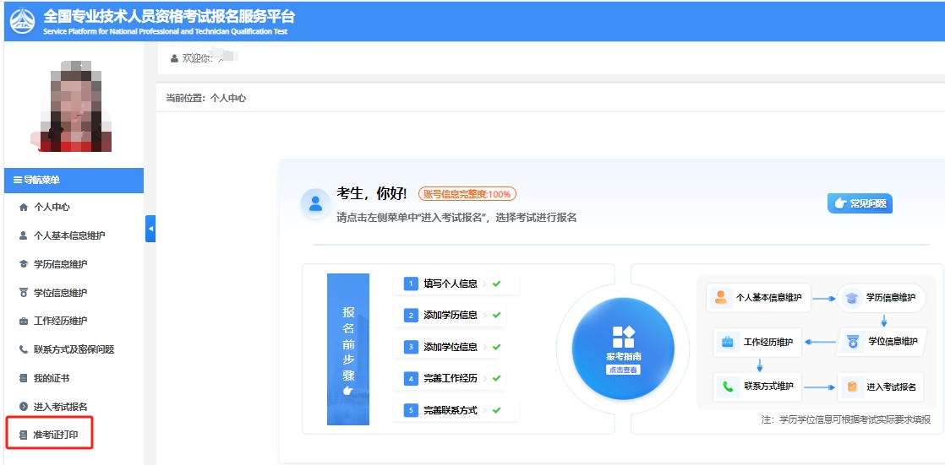The width and height of the screenshot is (945, 465).
Task: Click the briefcase icon beside 工作经历维护 in sidebar
Action: (23, 322)
